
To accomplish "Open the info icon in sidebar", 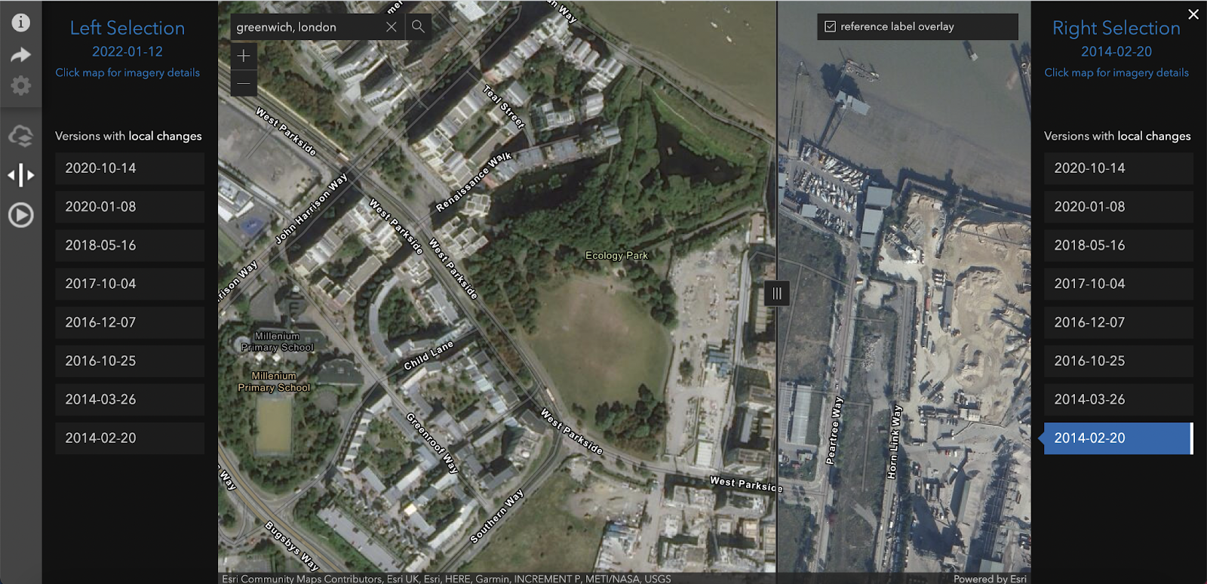I will tap(21, 23).
